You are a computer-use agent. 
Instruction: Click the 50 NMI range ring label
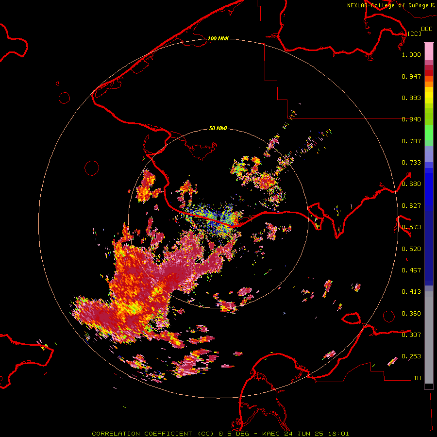coord(218,129)
